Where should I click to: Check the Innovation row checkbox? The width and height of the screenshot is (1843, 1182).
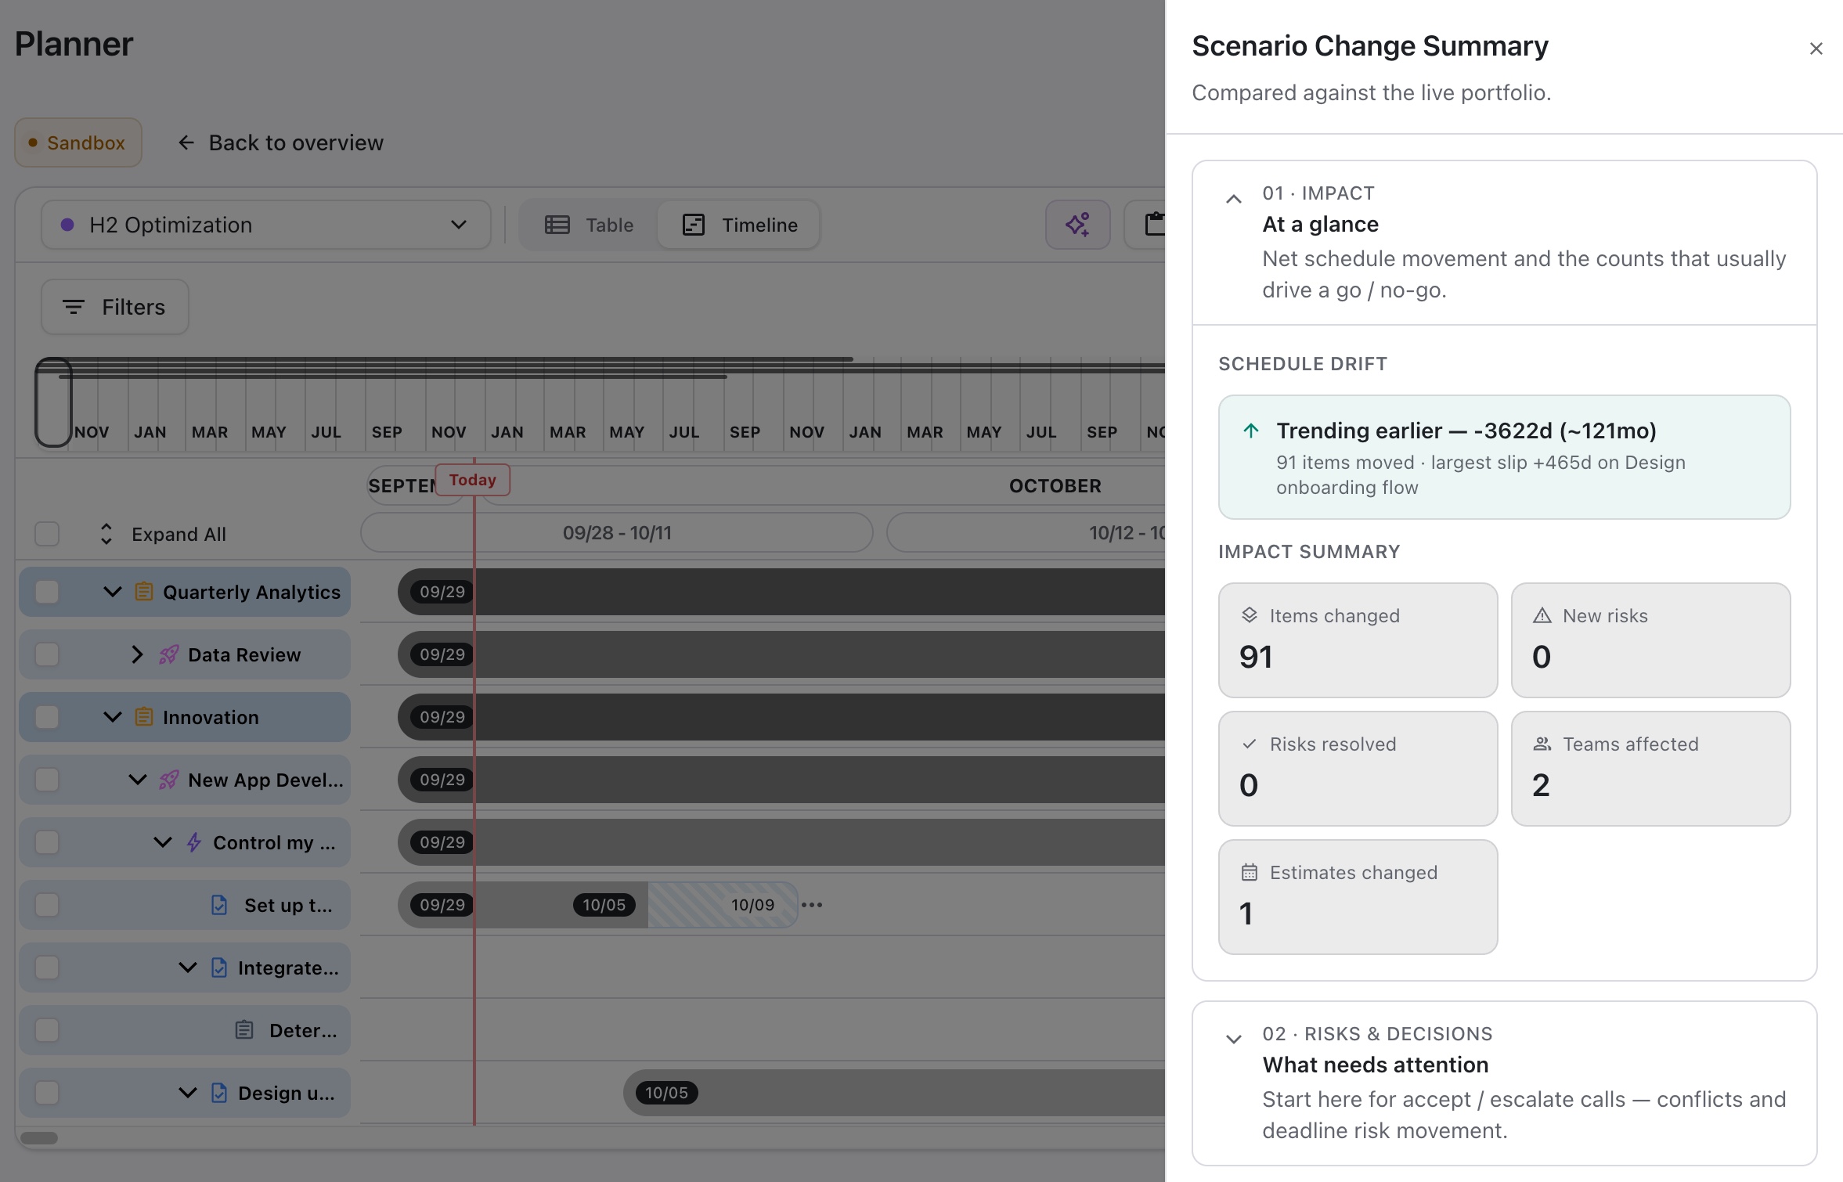(47, 717)
